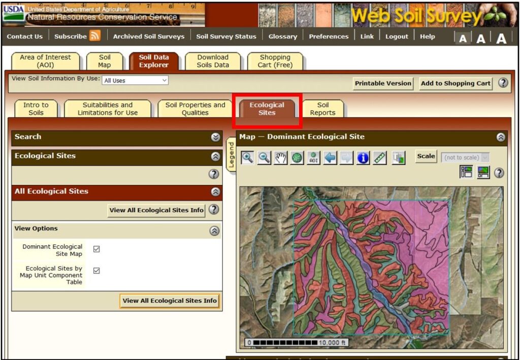This screenshot has height=360, width=520.
Task: Open the Soil Map tab
Action: [x=105, y=61]
